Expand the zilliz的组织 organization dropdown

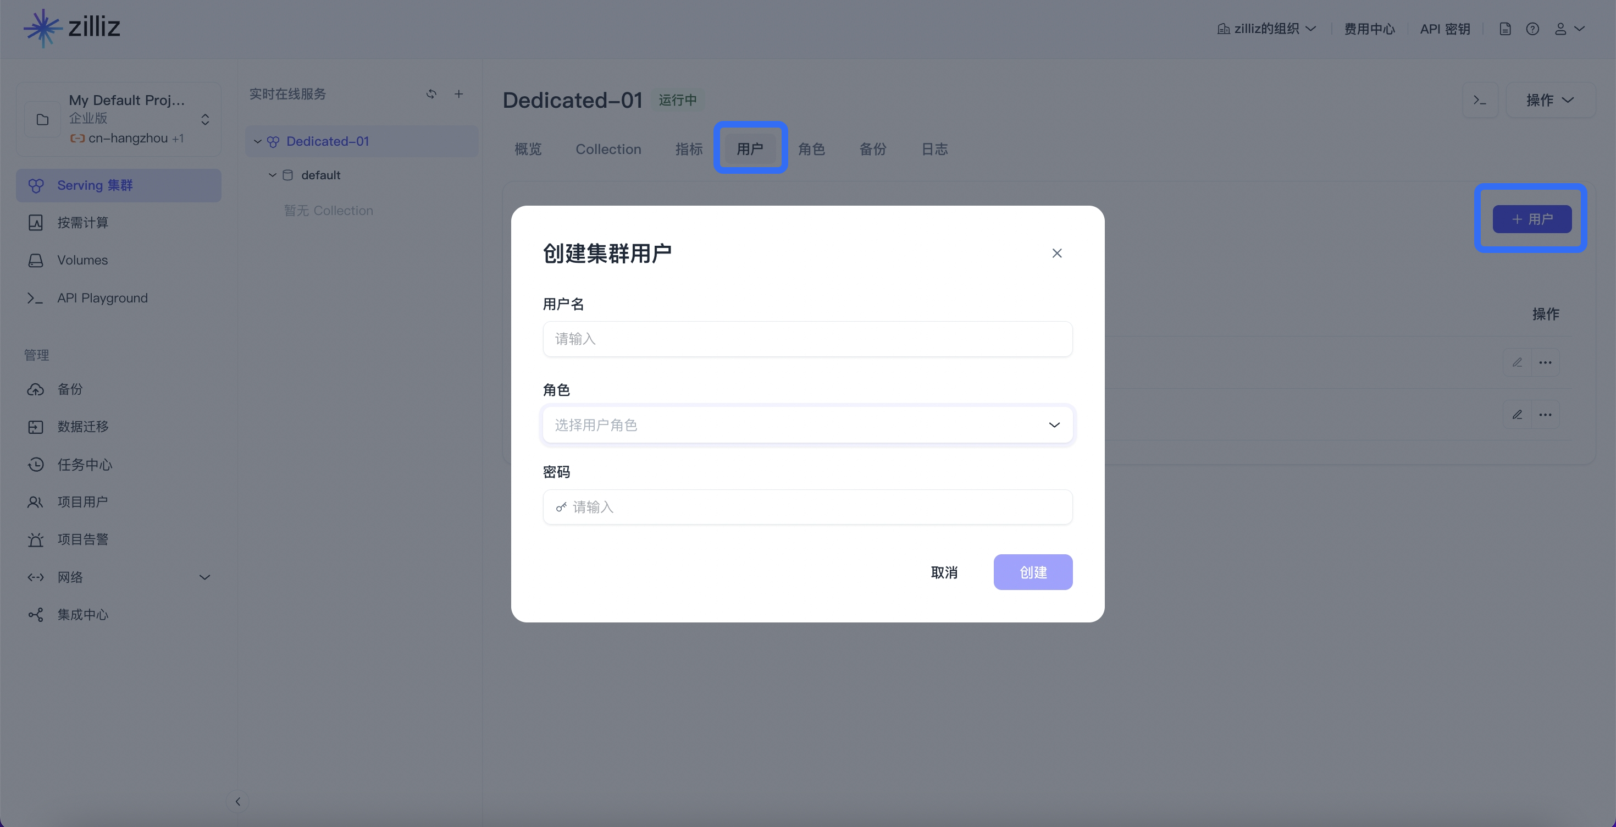(x=1266, y=29)
